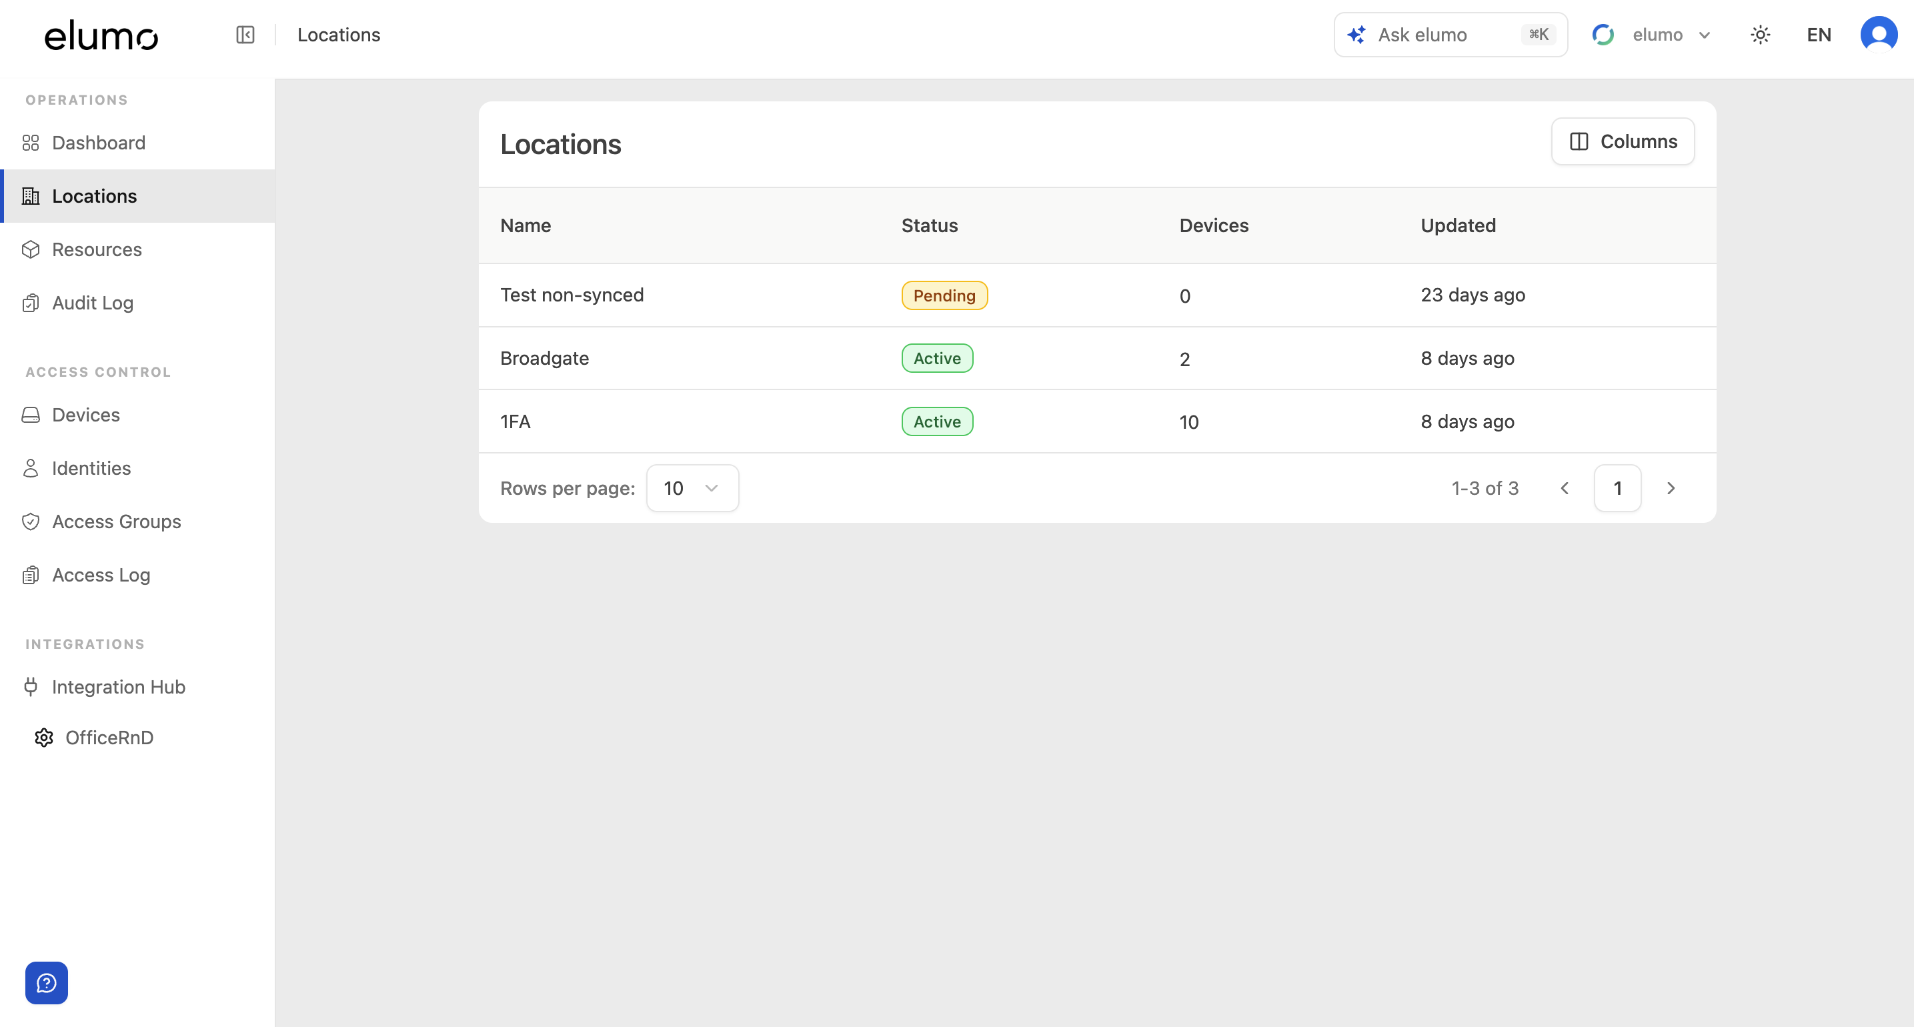Click the Locations breadcrumb in header

(x=339, y=35)
